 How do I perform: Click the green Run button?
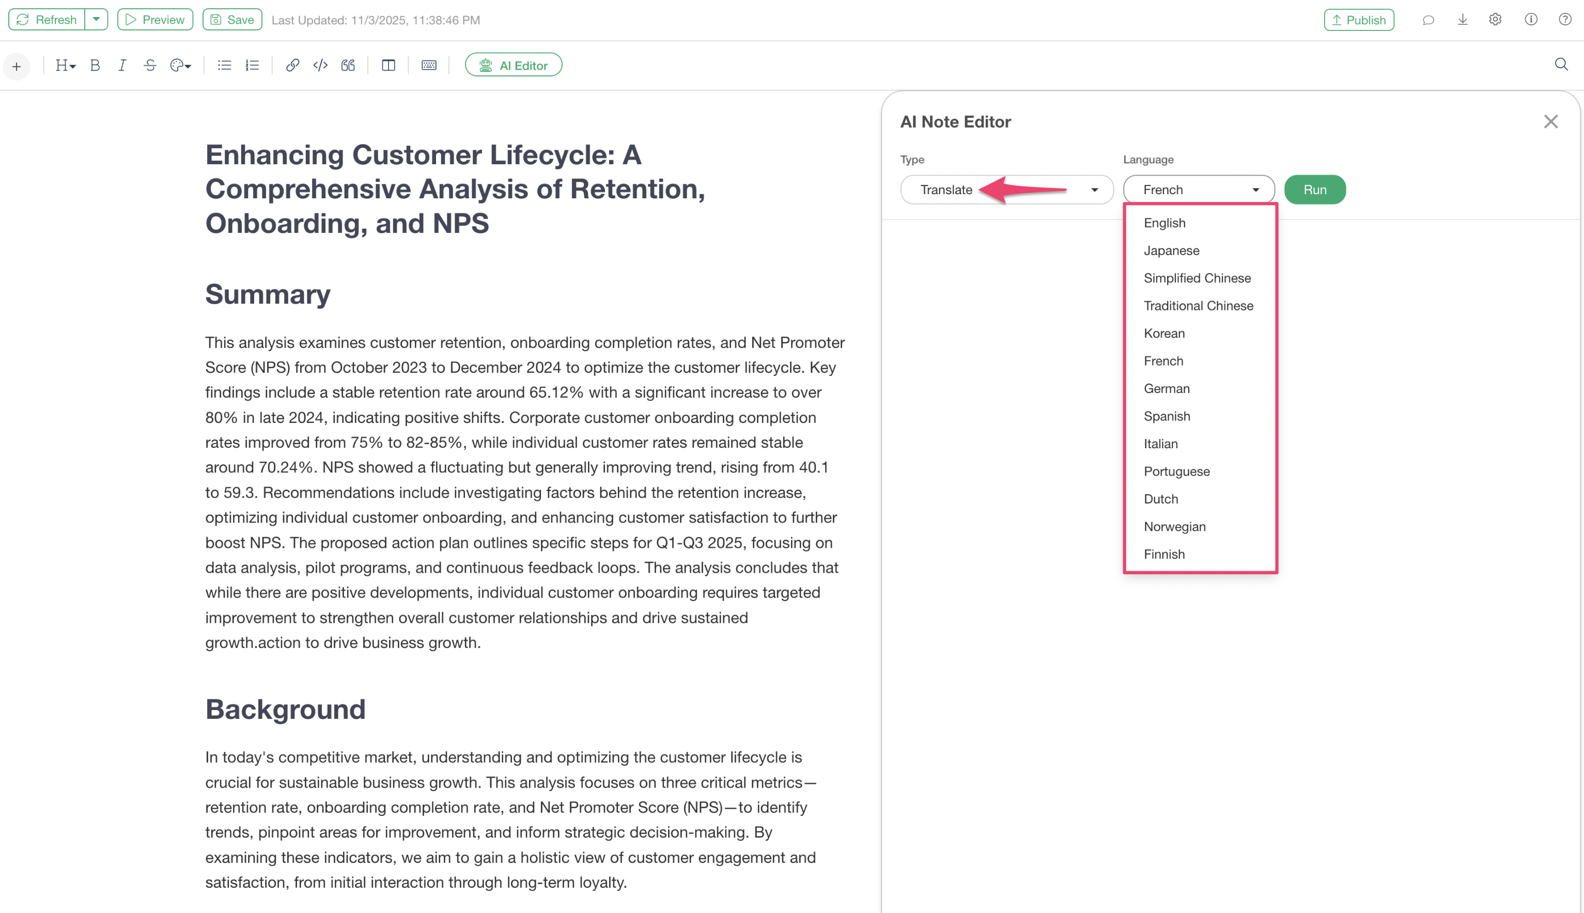pyautogui.click(x=1314, y=190)
